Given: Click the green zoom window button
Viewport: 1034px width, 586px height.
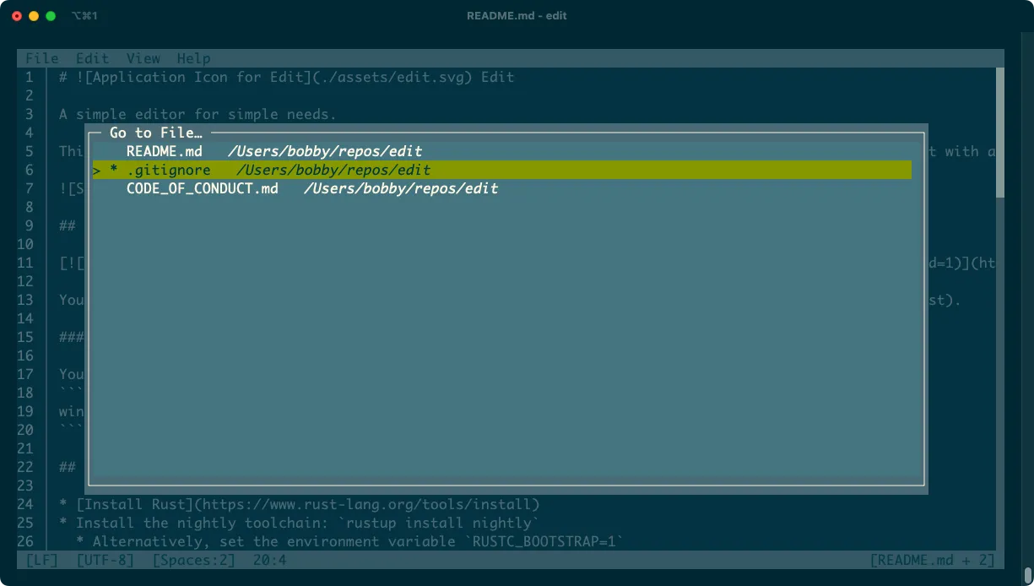Looking at the screenshot, I should pos(51,16).
